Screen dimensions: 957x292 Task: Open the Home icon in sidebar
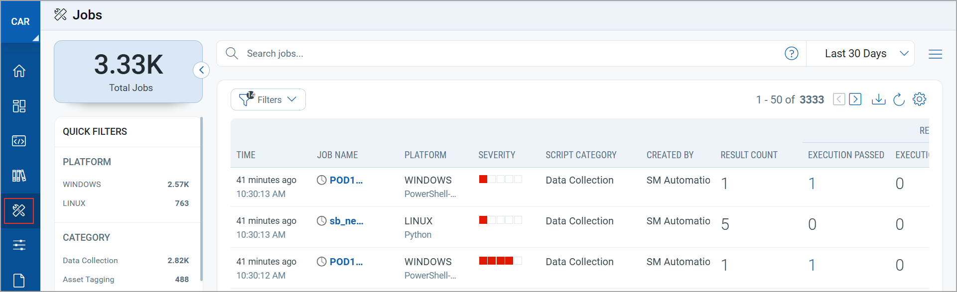(x=19, y=71)
